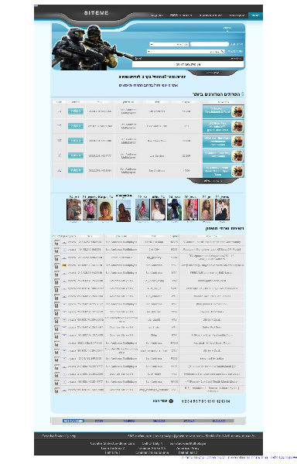
Task: Open Counter Strike Source footer link
Action: point(152,452)
